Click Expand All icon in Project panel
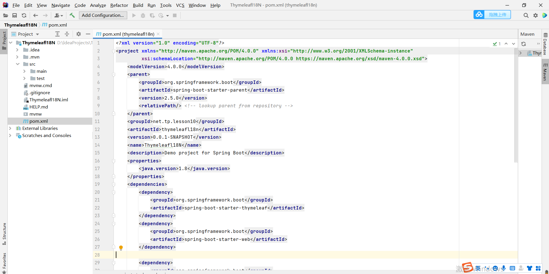 [x=57, y=34]
